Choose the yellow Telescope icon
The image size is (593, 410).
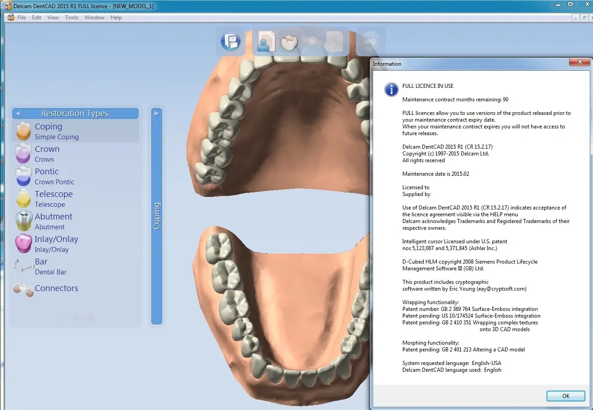point(23,199)
